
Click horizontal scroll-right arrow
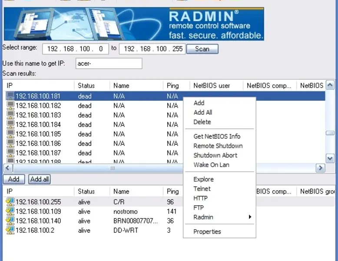coord(320,168)
